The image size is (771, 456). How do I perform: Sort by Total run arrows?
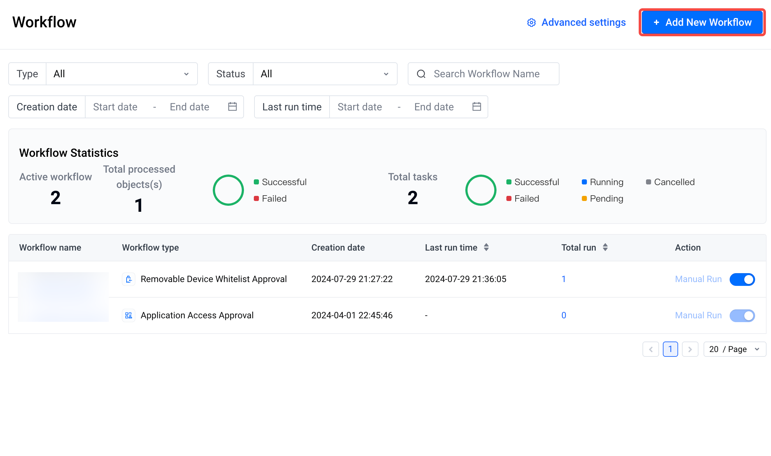coord(605,247)
